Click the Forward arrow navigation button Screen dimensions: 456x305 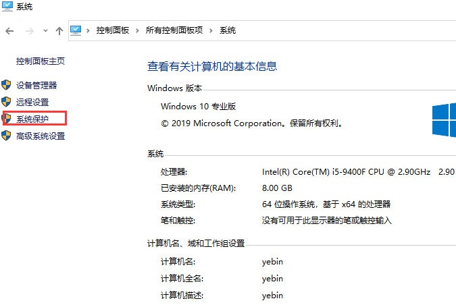click(29, 31)
